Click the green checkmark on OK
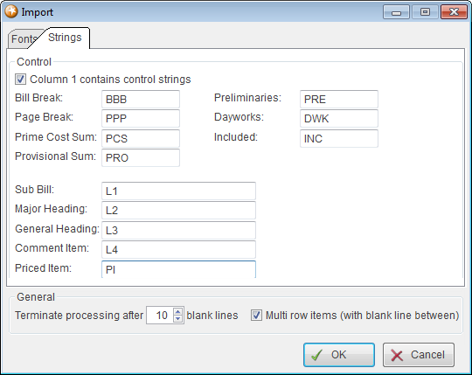Screen dimensions: 472x375 coord(316,355)
